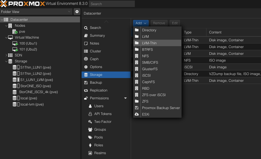Click the Cluster server icon
Viewport: 261px width, 159px height.
86,51
